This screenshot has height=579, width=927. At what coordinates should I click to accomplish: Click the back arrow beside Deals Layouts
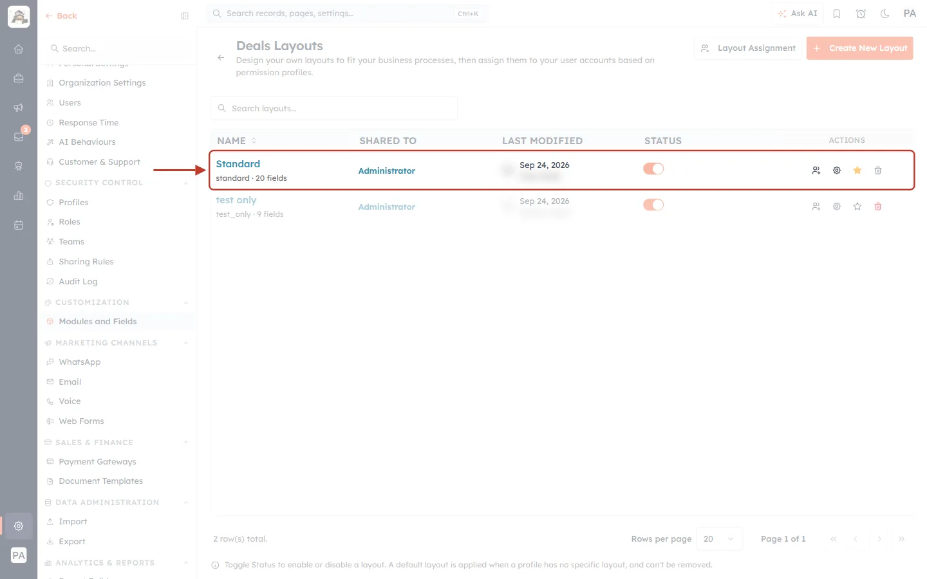pyautogui.click(x=221, y=58)
